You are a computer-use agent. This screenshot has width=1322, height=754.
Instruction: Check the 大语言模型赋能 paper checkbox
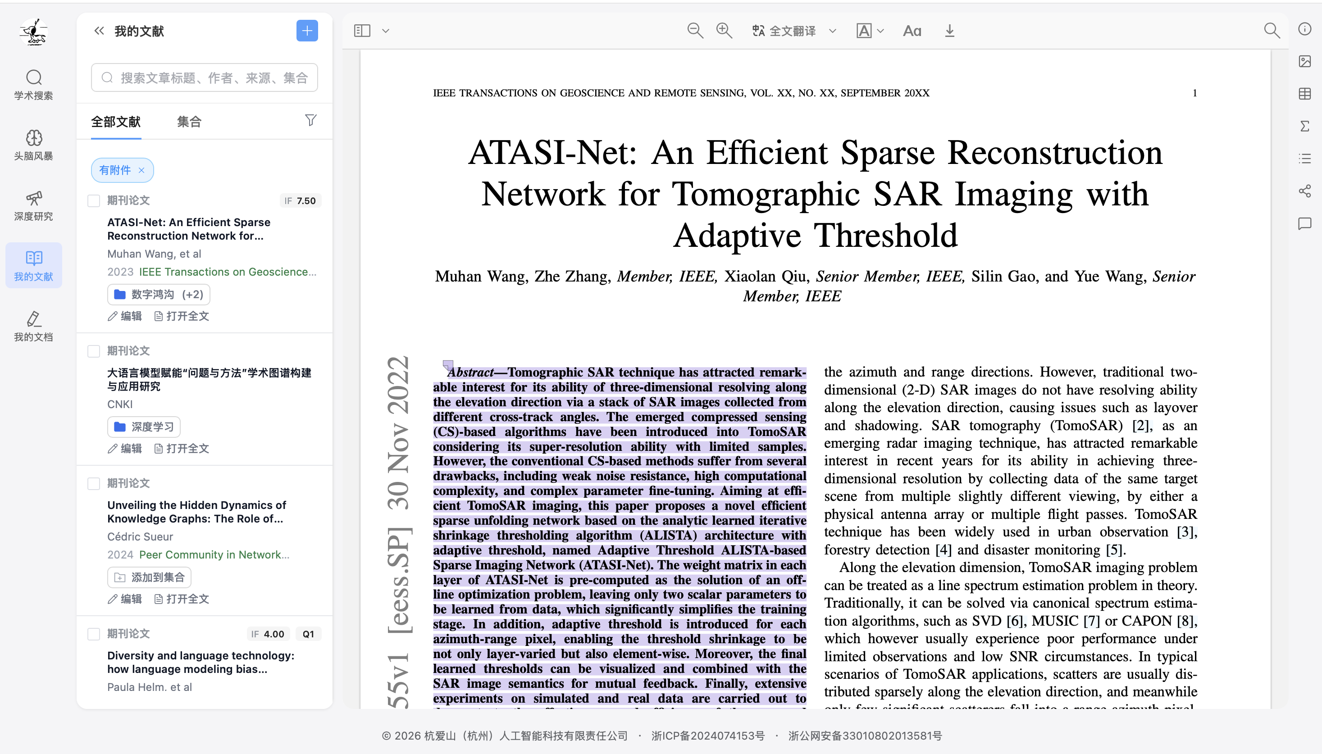[94, 352]
